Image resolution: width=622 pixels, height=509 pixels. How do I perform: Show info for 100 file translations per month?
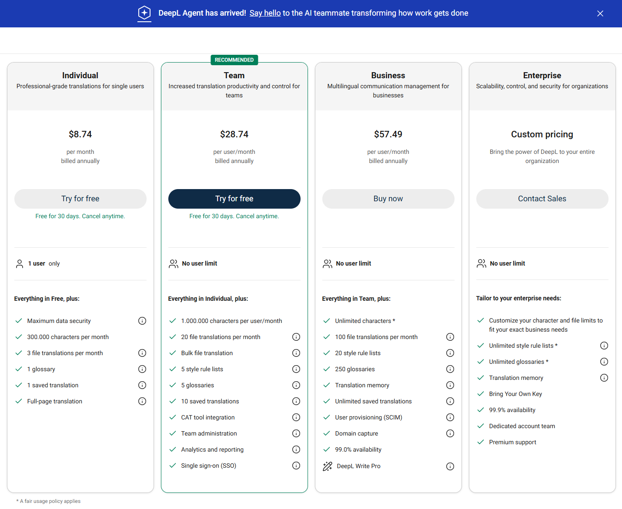point(450,337)
